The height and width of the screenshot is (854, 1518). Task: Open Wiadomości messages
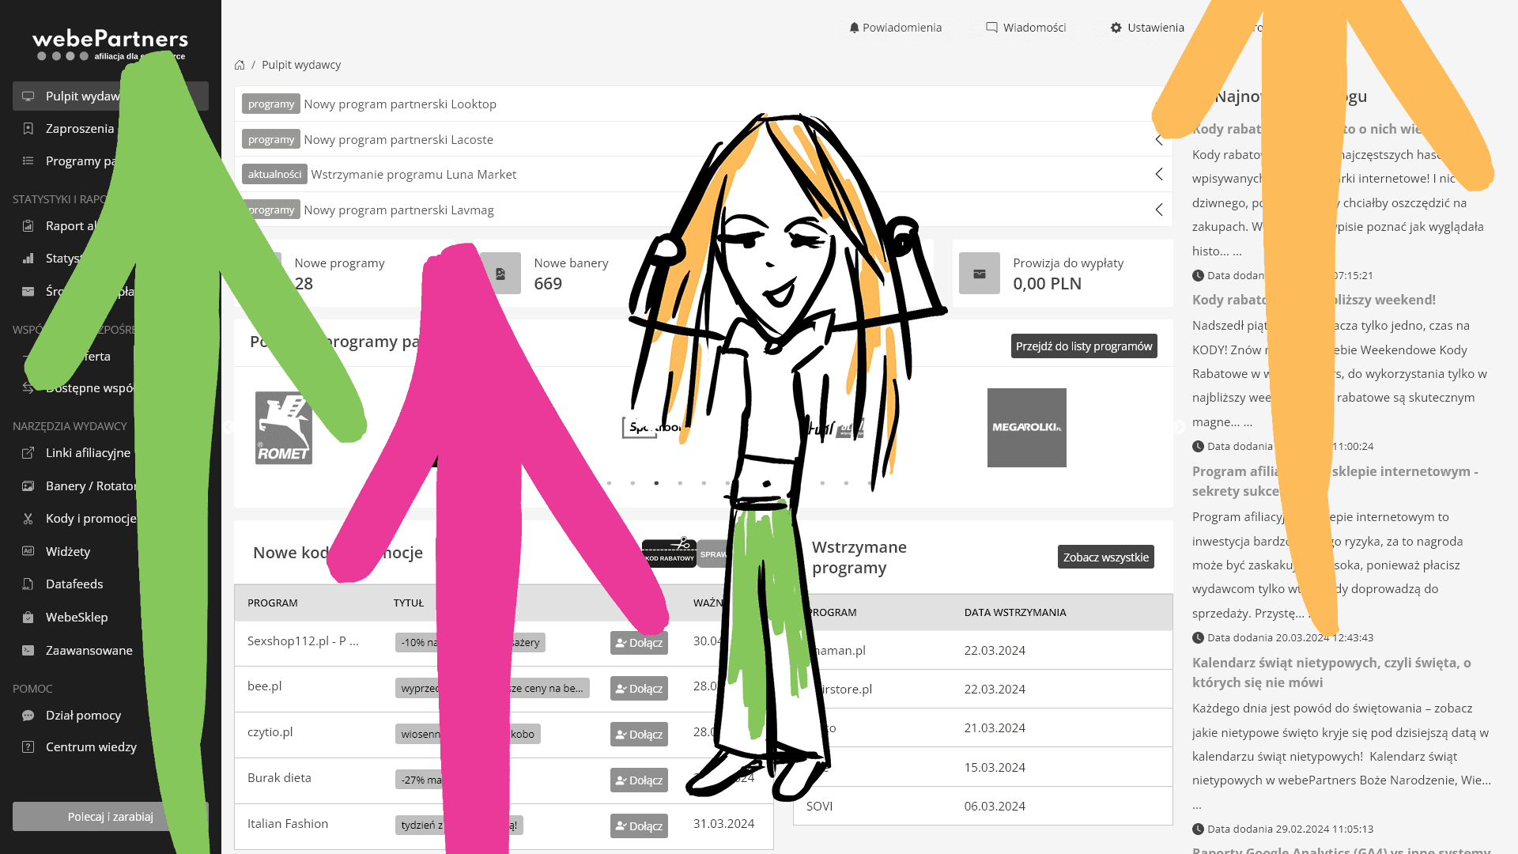coord(1026,28)
